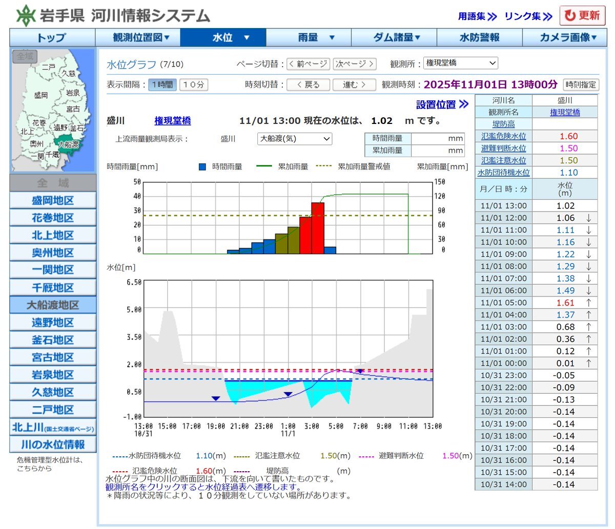This screenshot has width=615, height=529.
Task: Go to 前ページ previous page
Action: (x=308, y=64)
